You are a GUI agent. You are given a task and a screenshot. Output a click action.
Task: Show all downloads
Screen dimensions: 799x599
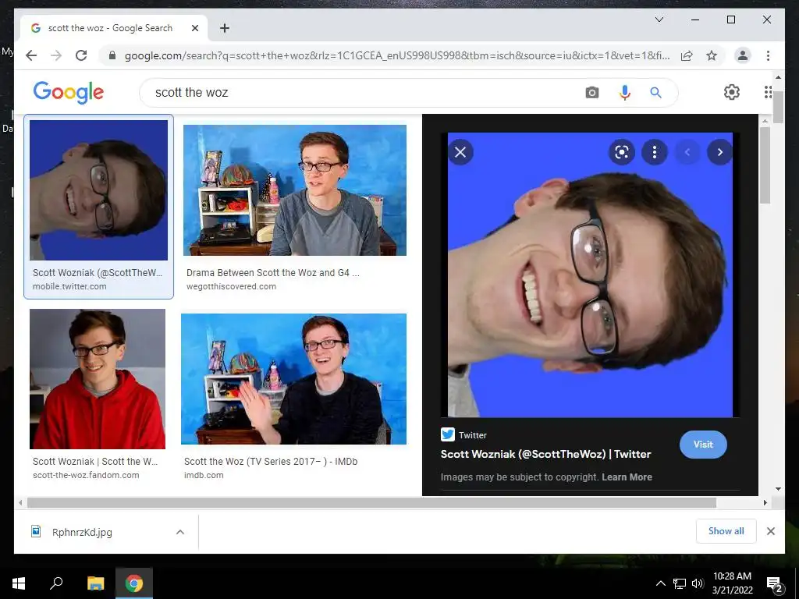pos(726,531)
